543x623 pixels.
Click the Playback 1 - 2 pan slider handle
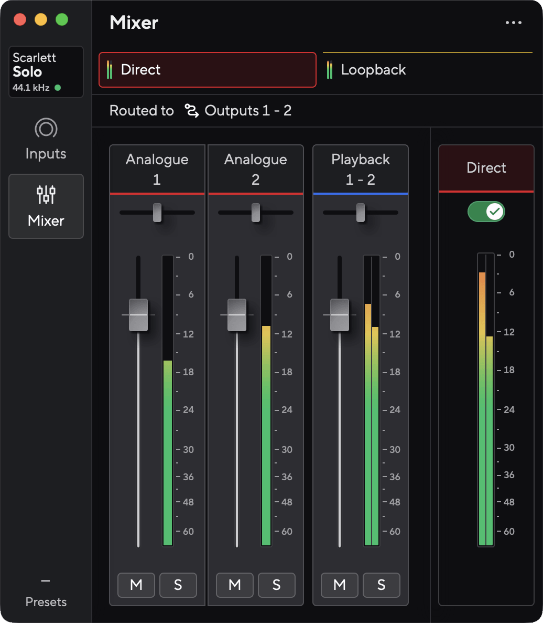pos(361,213)
